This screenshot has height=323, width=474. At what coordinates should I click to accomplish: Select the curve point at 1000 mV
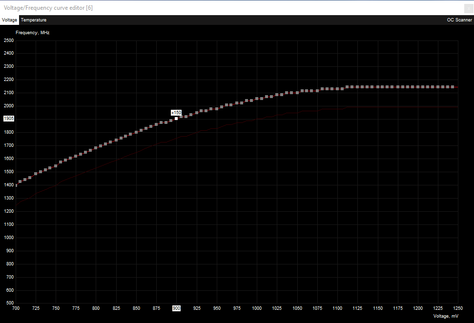(257, 99)
